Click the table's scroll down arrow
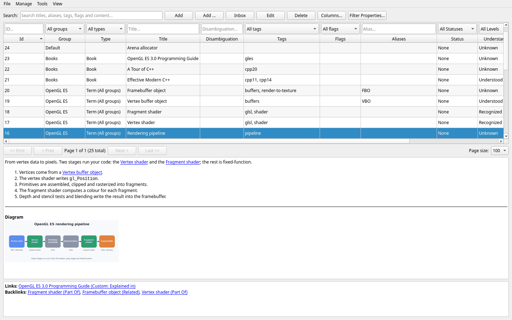Viewport: 512px width, 320px height. [506, 136]
